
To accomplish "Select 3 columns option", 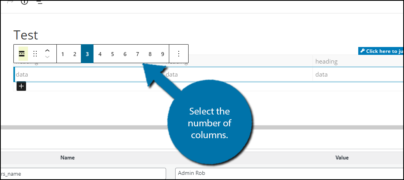I will point(87,54).
